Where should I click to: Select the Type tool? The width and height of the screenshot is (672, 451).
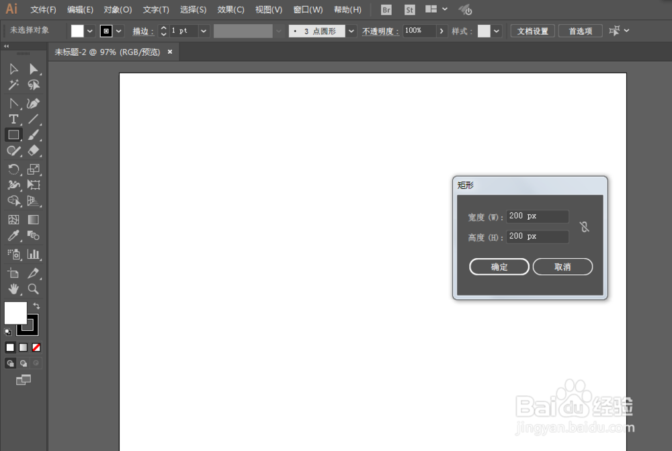tap(13, 119)
